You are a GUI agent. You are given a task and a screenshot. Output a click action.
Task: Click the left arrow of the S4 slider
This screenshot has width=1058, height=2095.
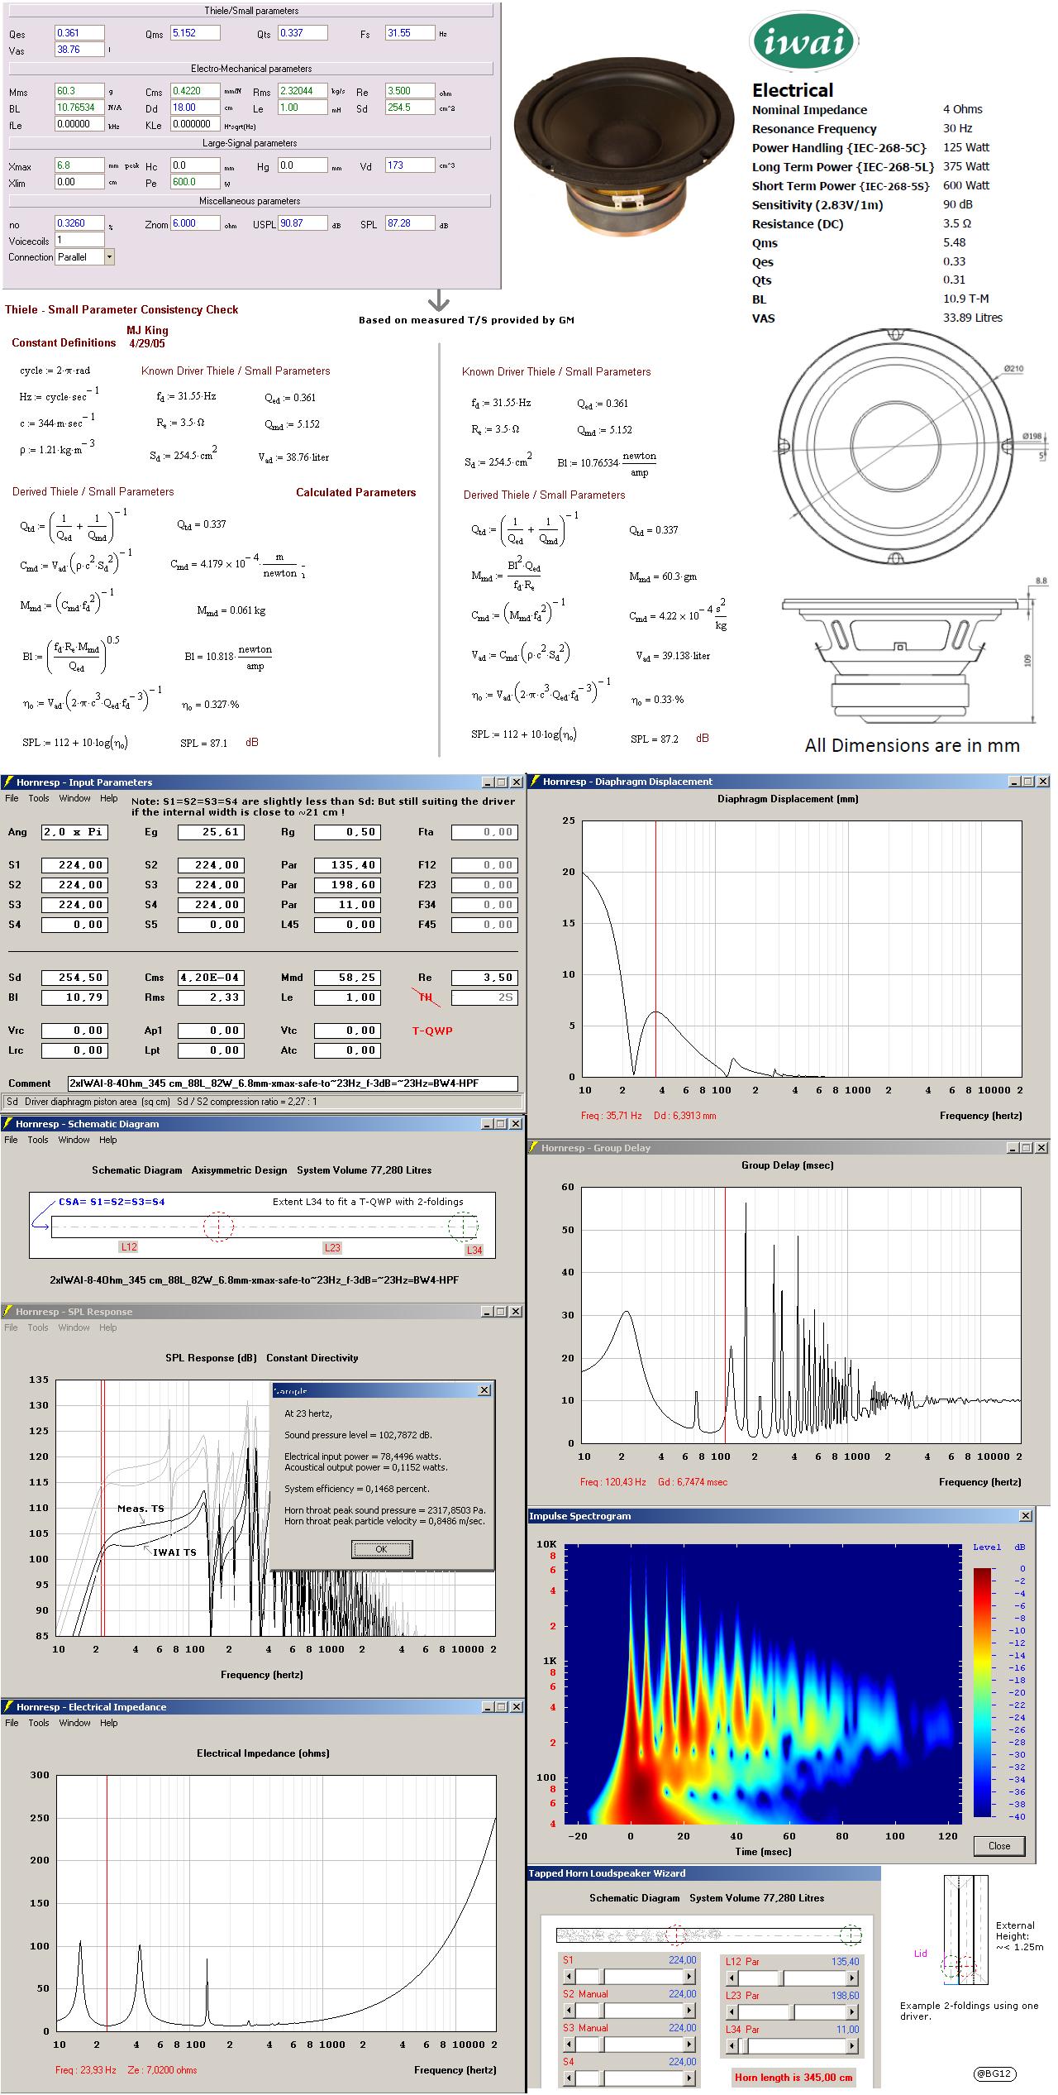click(569, 2078)
